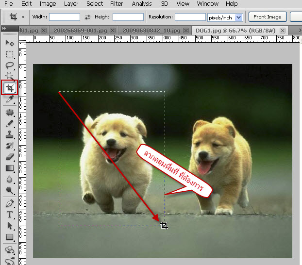Switch to the DOG1.jpg document tab

pyautogui.click(x=235, y=31)
